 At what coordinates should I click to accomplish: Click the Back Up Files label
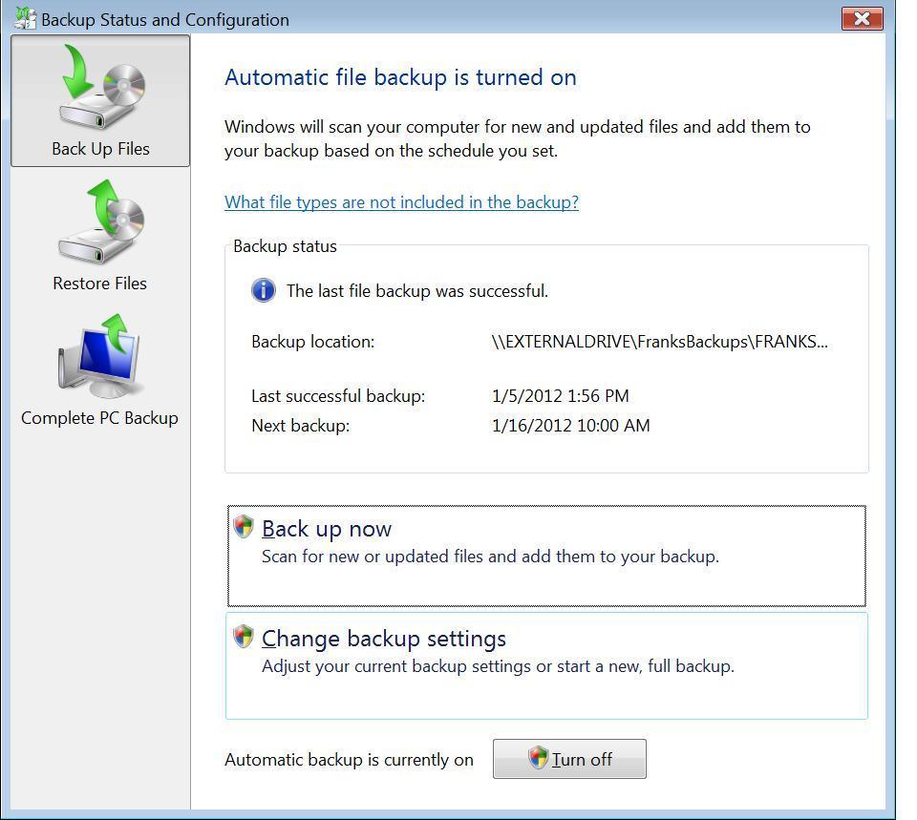click(100, 149)
